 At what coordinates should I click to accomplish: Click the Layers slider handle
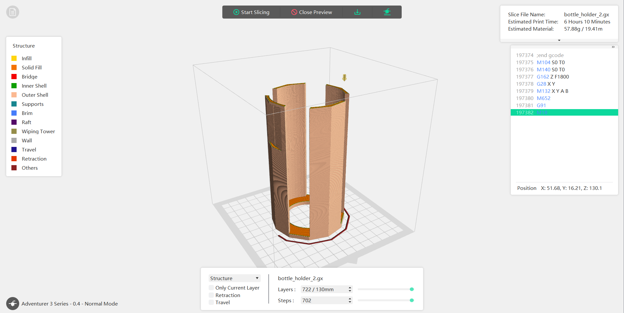coord(412,289)
